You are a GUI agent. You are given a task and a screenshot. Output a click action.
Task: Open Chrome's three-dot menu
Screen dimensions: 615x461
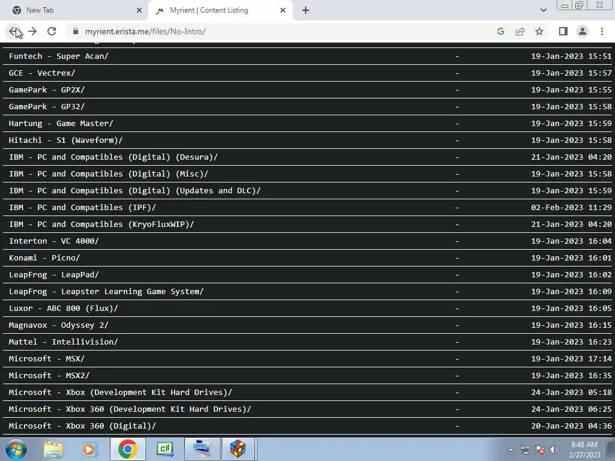pyautogui.click(x=602, y=31)
